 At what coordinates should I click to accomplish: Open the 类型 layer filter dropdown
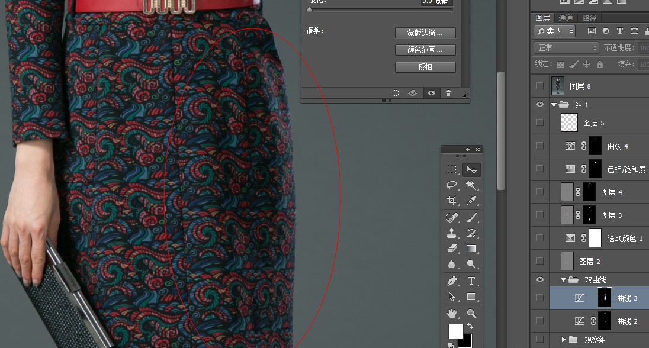[554, 31]
